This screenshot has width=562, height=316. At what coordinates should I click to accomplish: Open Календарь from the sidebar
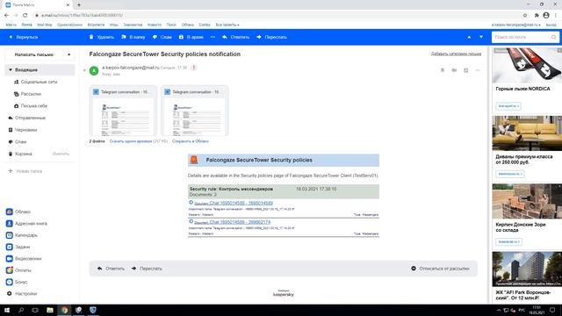(22, 235)
